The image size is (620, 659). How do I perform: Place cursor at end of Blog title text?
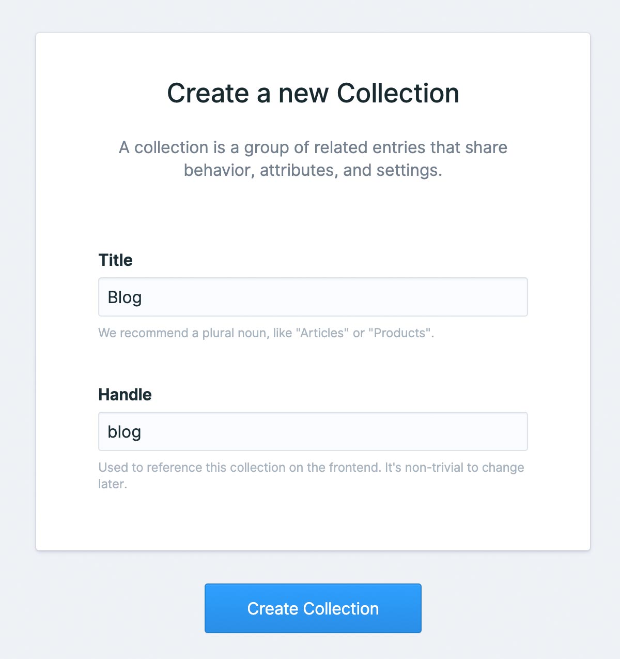pos(142,297)
